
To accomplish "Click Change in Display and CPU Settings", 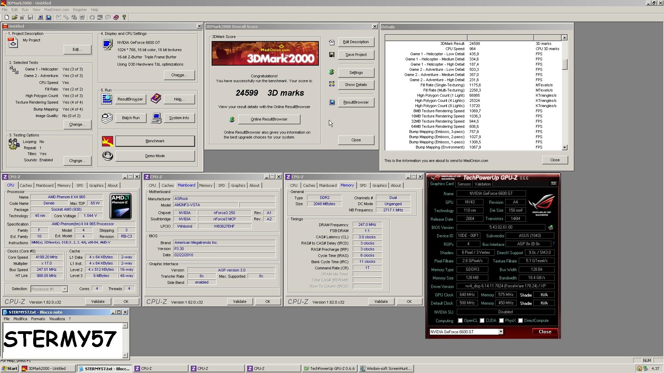I will click(x=179, y=75).
